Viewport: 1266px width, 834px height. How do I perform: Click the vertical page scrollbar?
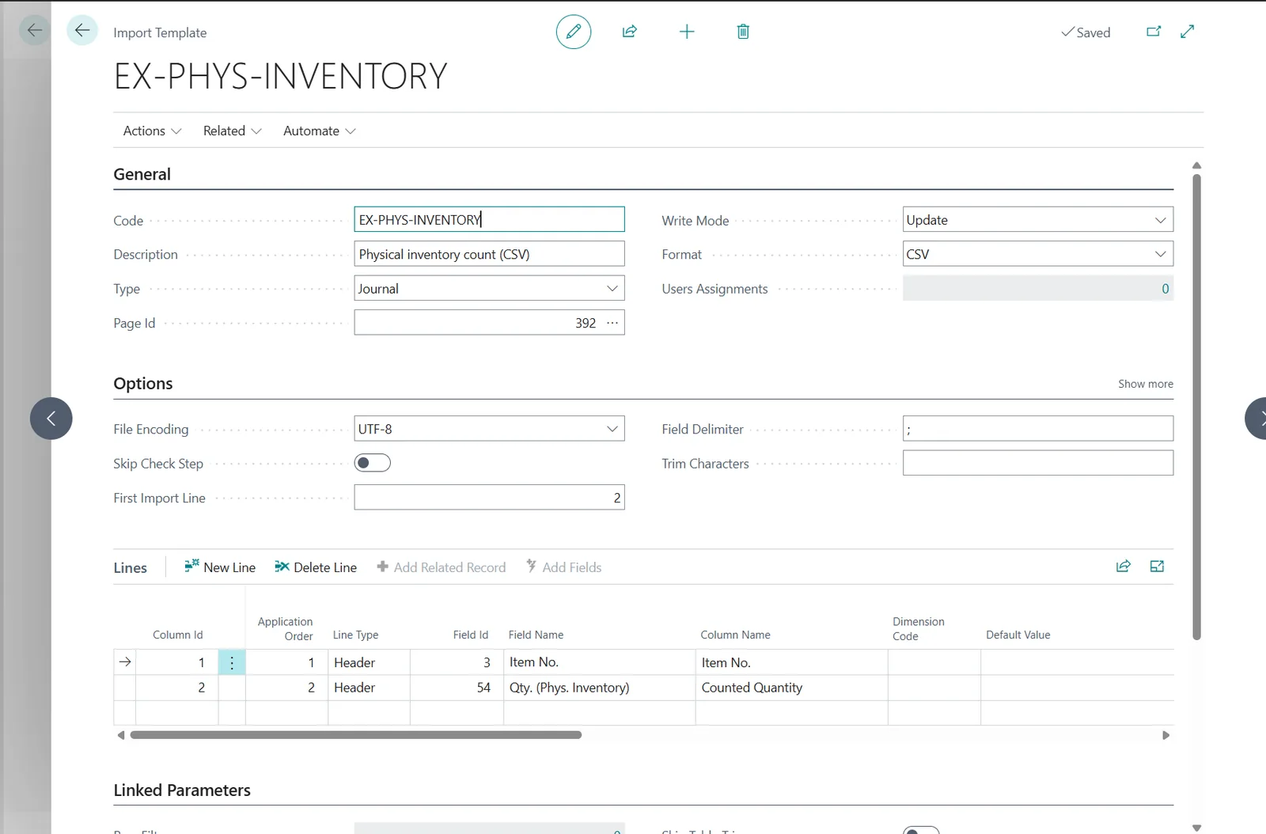[1196, 407]
